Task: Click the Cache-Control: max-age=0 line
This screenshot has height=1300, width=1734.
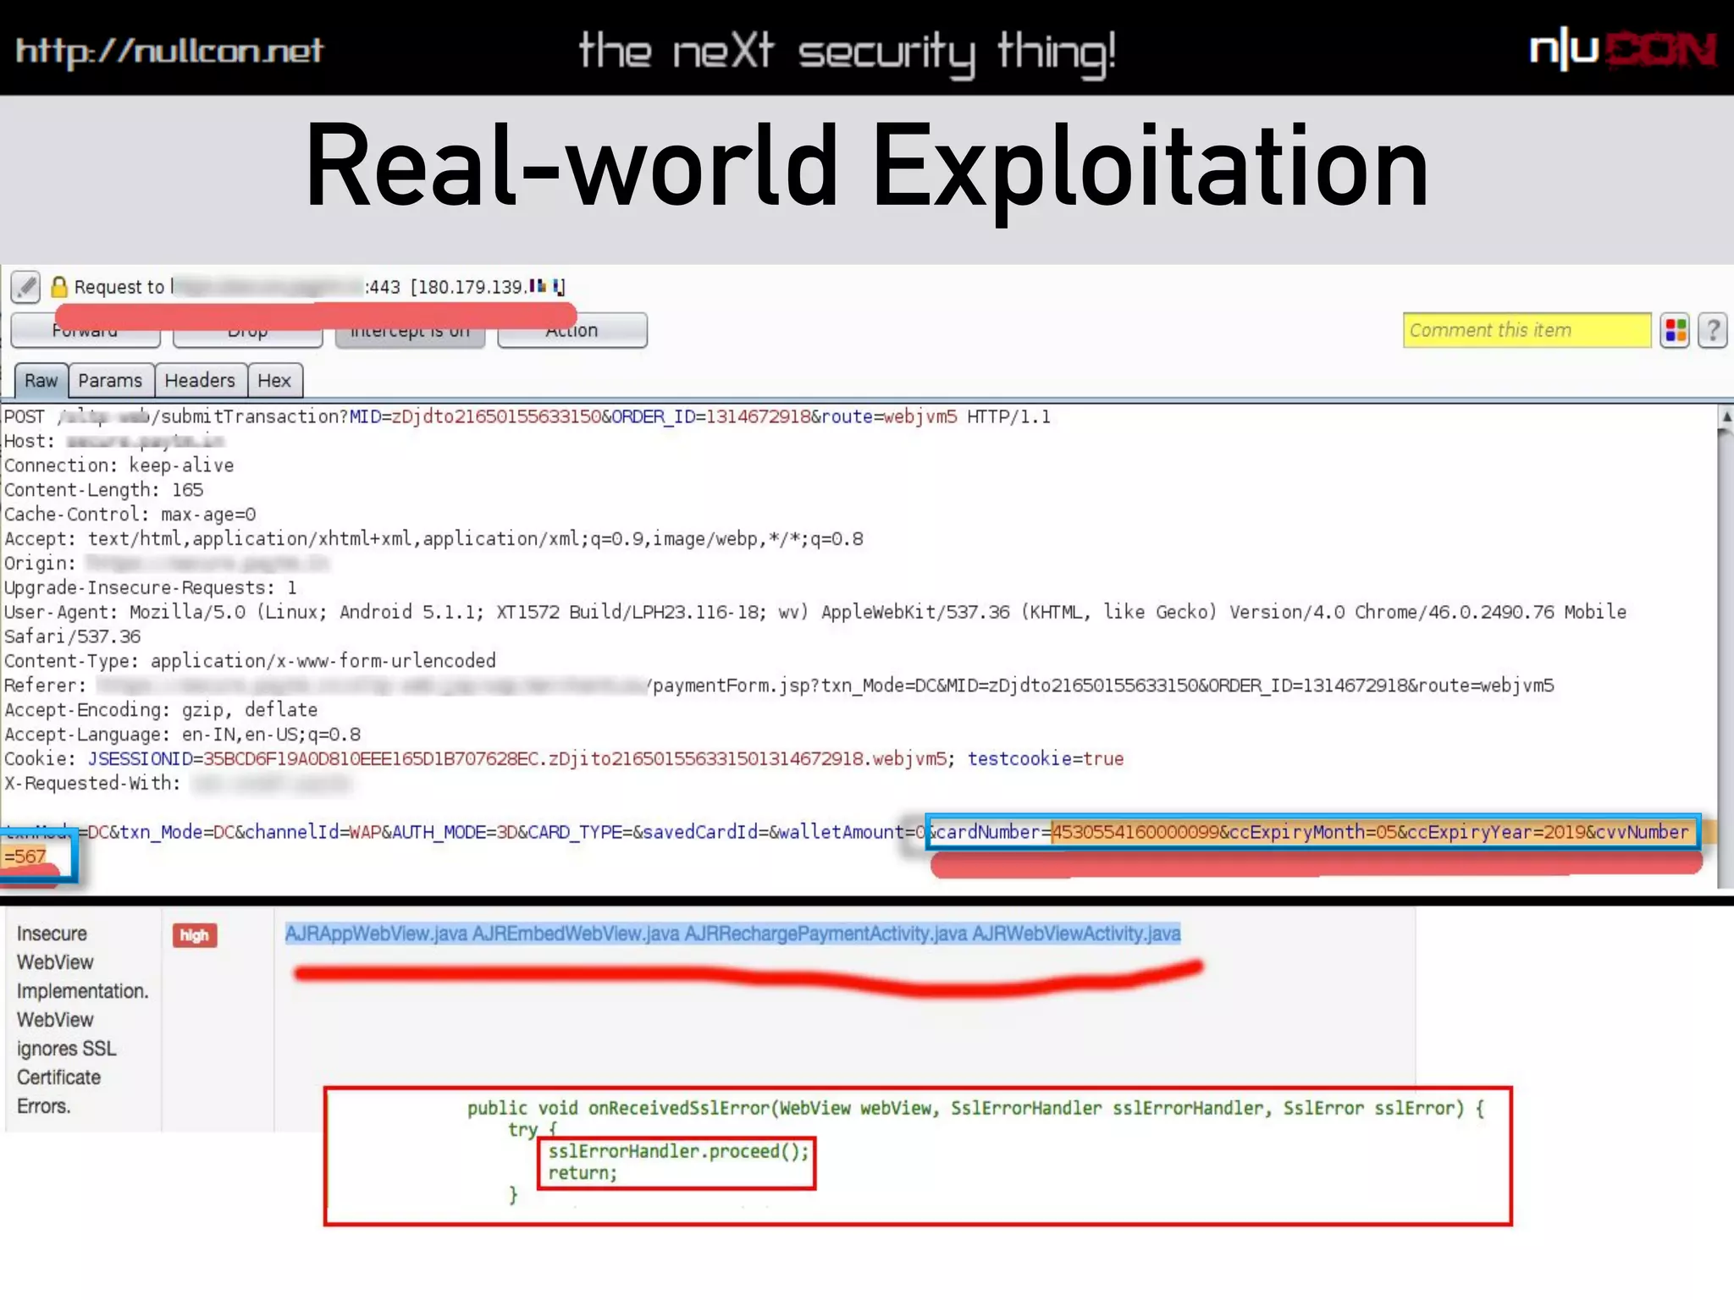Action: point(130,515)
